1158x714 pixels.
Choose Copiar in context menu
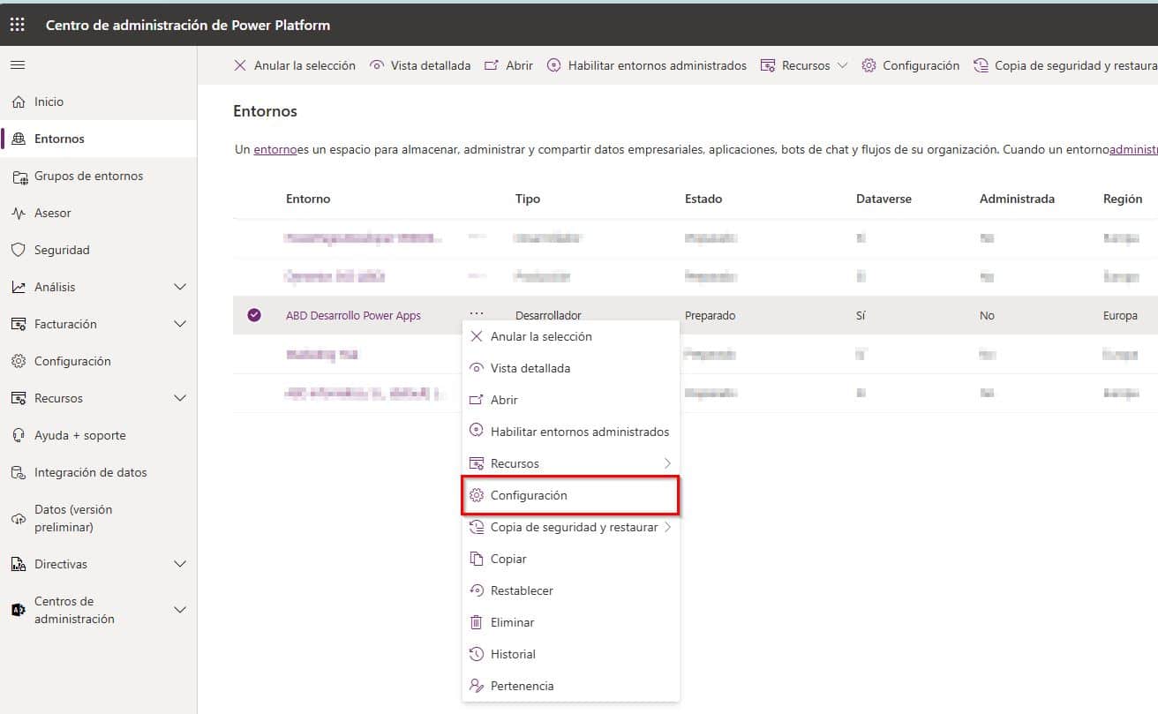571,559
